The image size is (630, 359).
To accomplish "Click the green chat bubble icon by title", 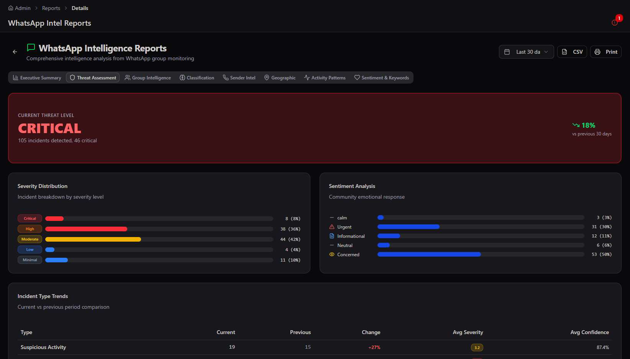I will coord(31,48).
